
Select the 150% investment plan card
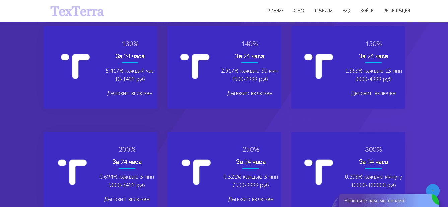348,67
